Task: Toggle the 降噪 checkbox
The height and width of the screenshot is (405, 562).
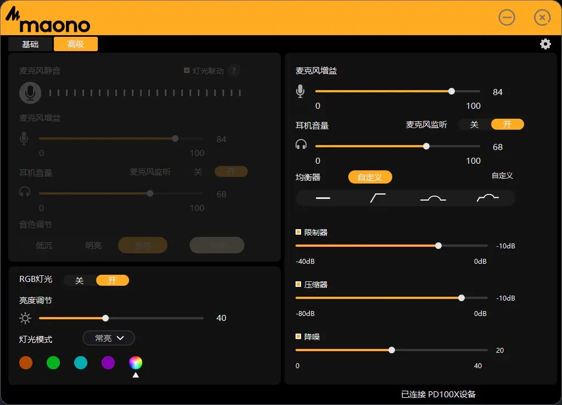Action: click(x=298, y=336)
